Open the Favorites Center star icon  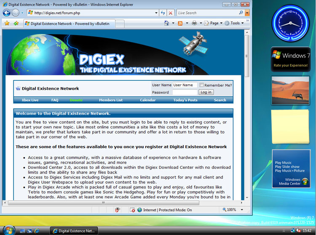7,23
